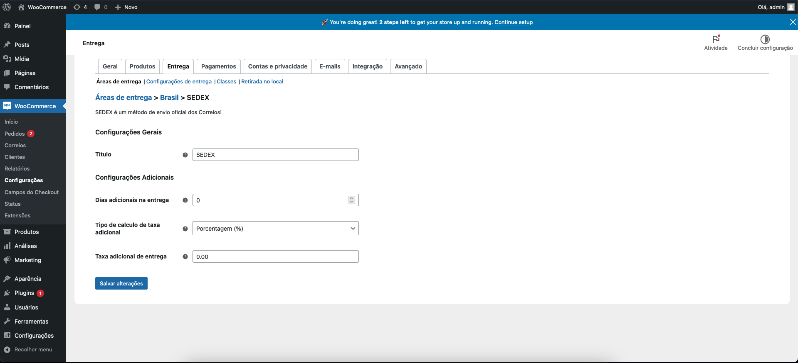Image resolution: width=798 pixels, height=363 pixels.
Task: Click Salvar alterações button
Action: (x=121, y=283)
